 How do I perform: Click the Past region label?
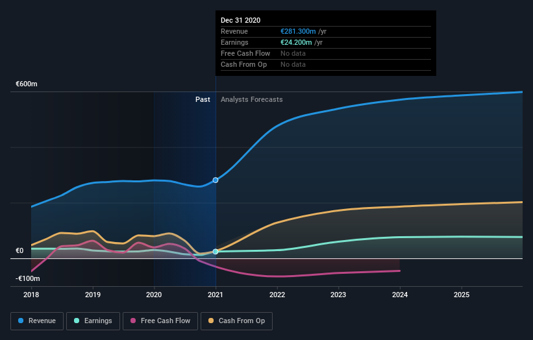coord(203,99)
